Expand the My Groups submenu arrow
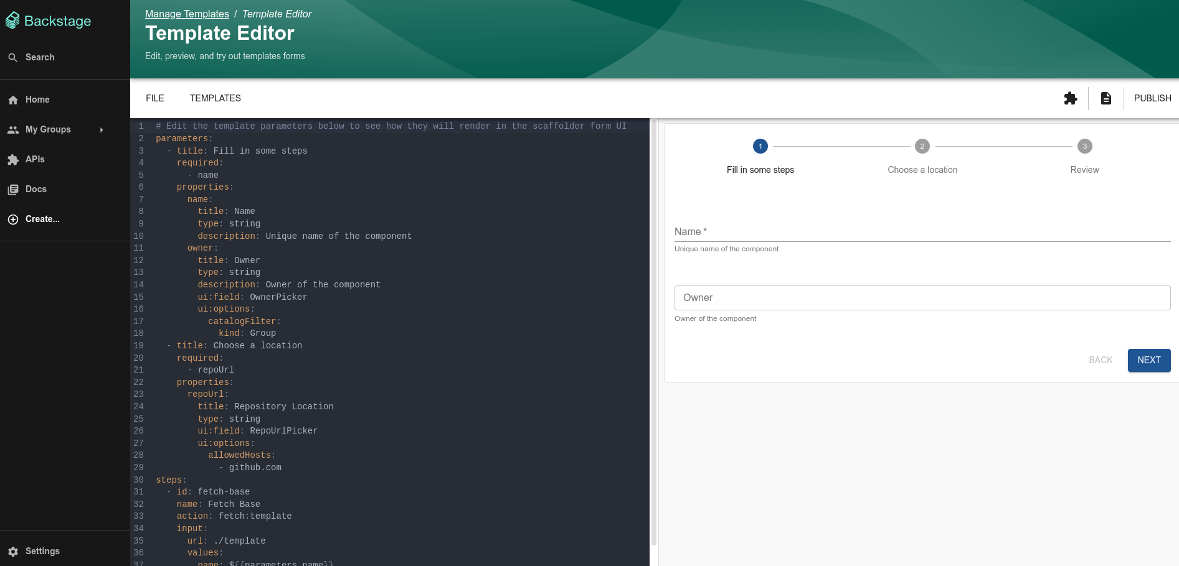This screenshot has width=1179, height=566. tap(102, 129)
